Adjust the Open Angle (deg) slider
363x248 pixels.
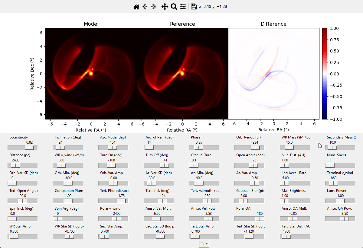point(249,165)
